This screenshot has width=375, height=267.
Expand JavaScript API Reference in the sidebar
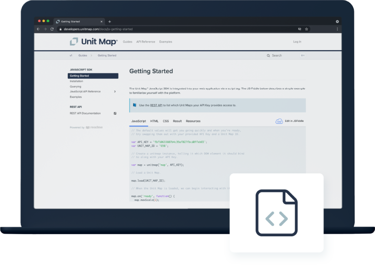coord(115,91)
